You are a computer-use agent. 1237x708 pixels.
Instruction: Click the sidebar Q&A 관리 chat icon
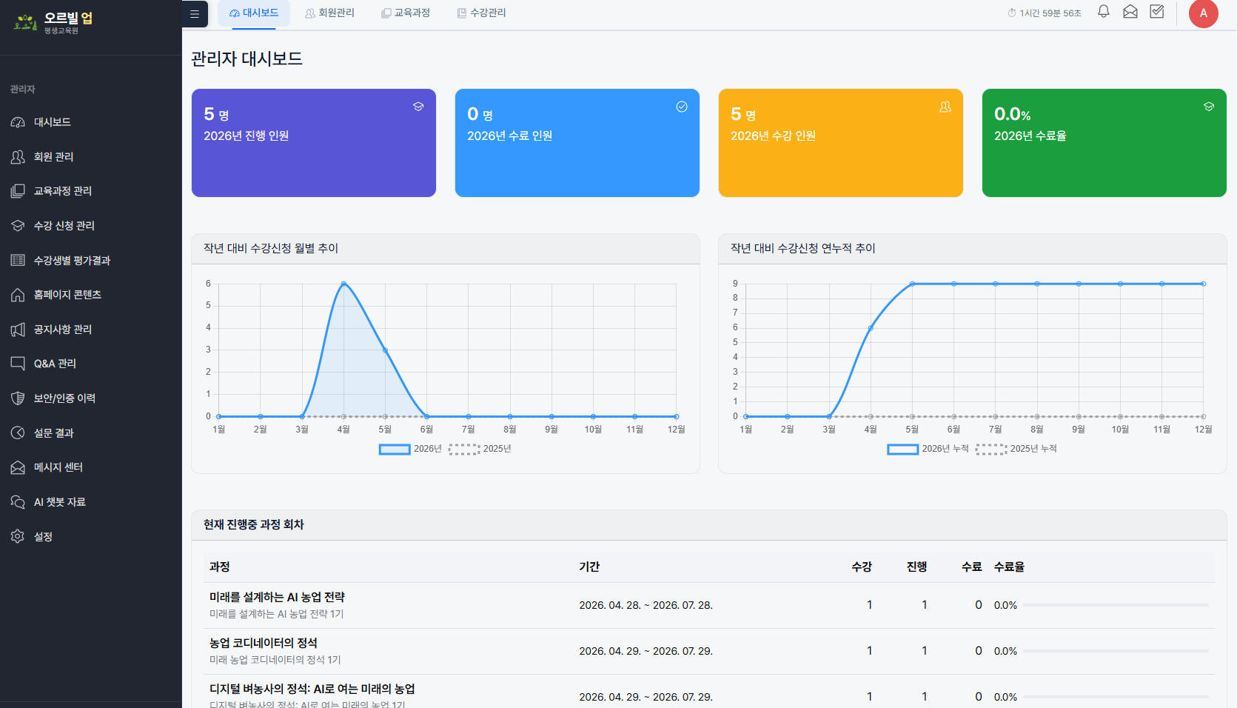click(18, 364)
